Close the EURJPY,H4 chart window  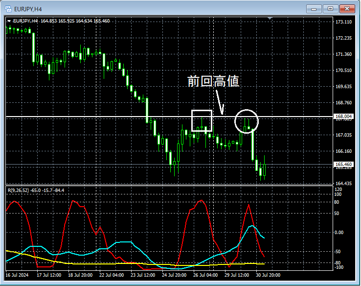tap(347, 9)
